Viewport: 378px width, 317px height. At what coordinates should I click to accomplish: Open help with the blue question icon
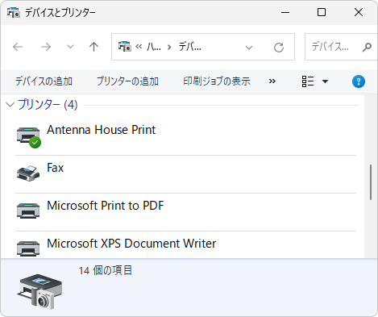coord(359,81)
